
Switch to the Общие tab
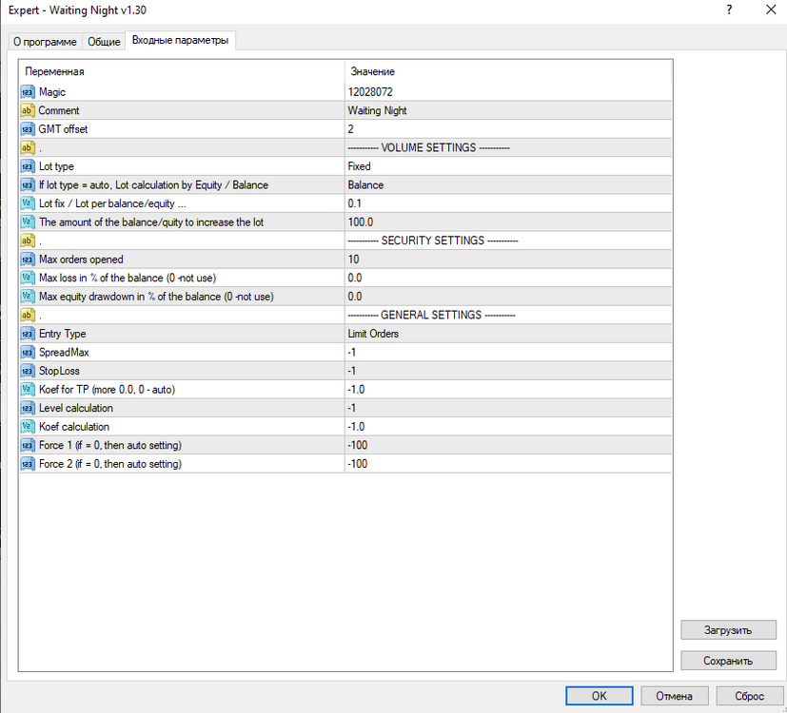click(104, 42)
